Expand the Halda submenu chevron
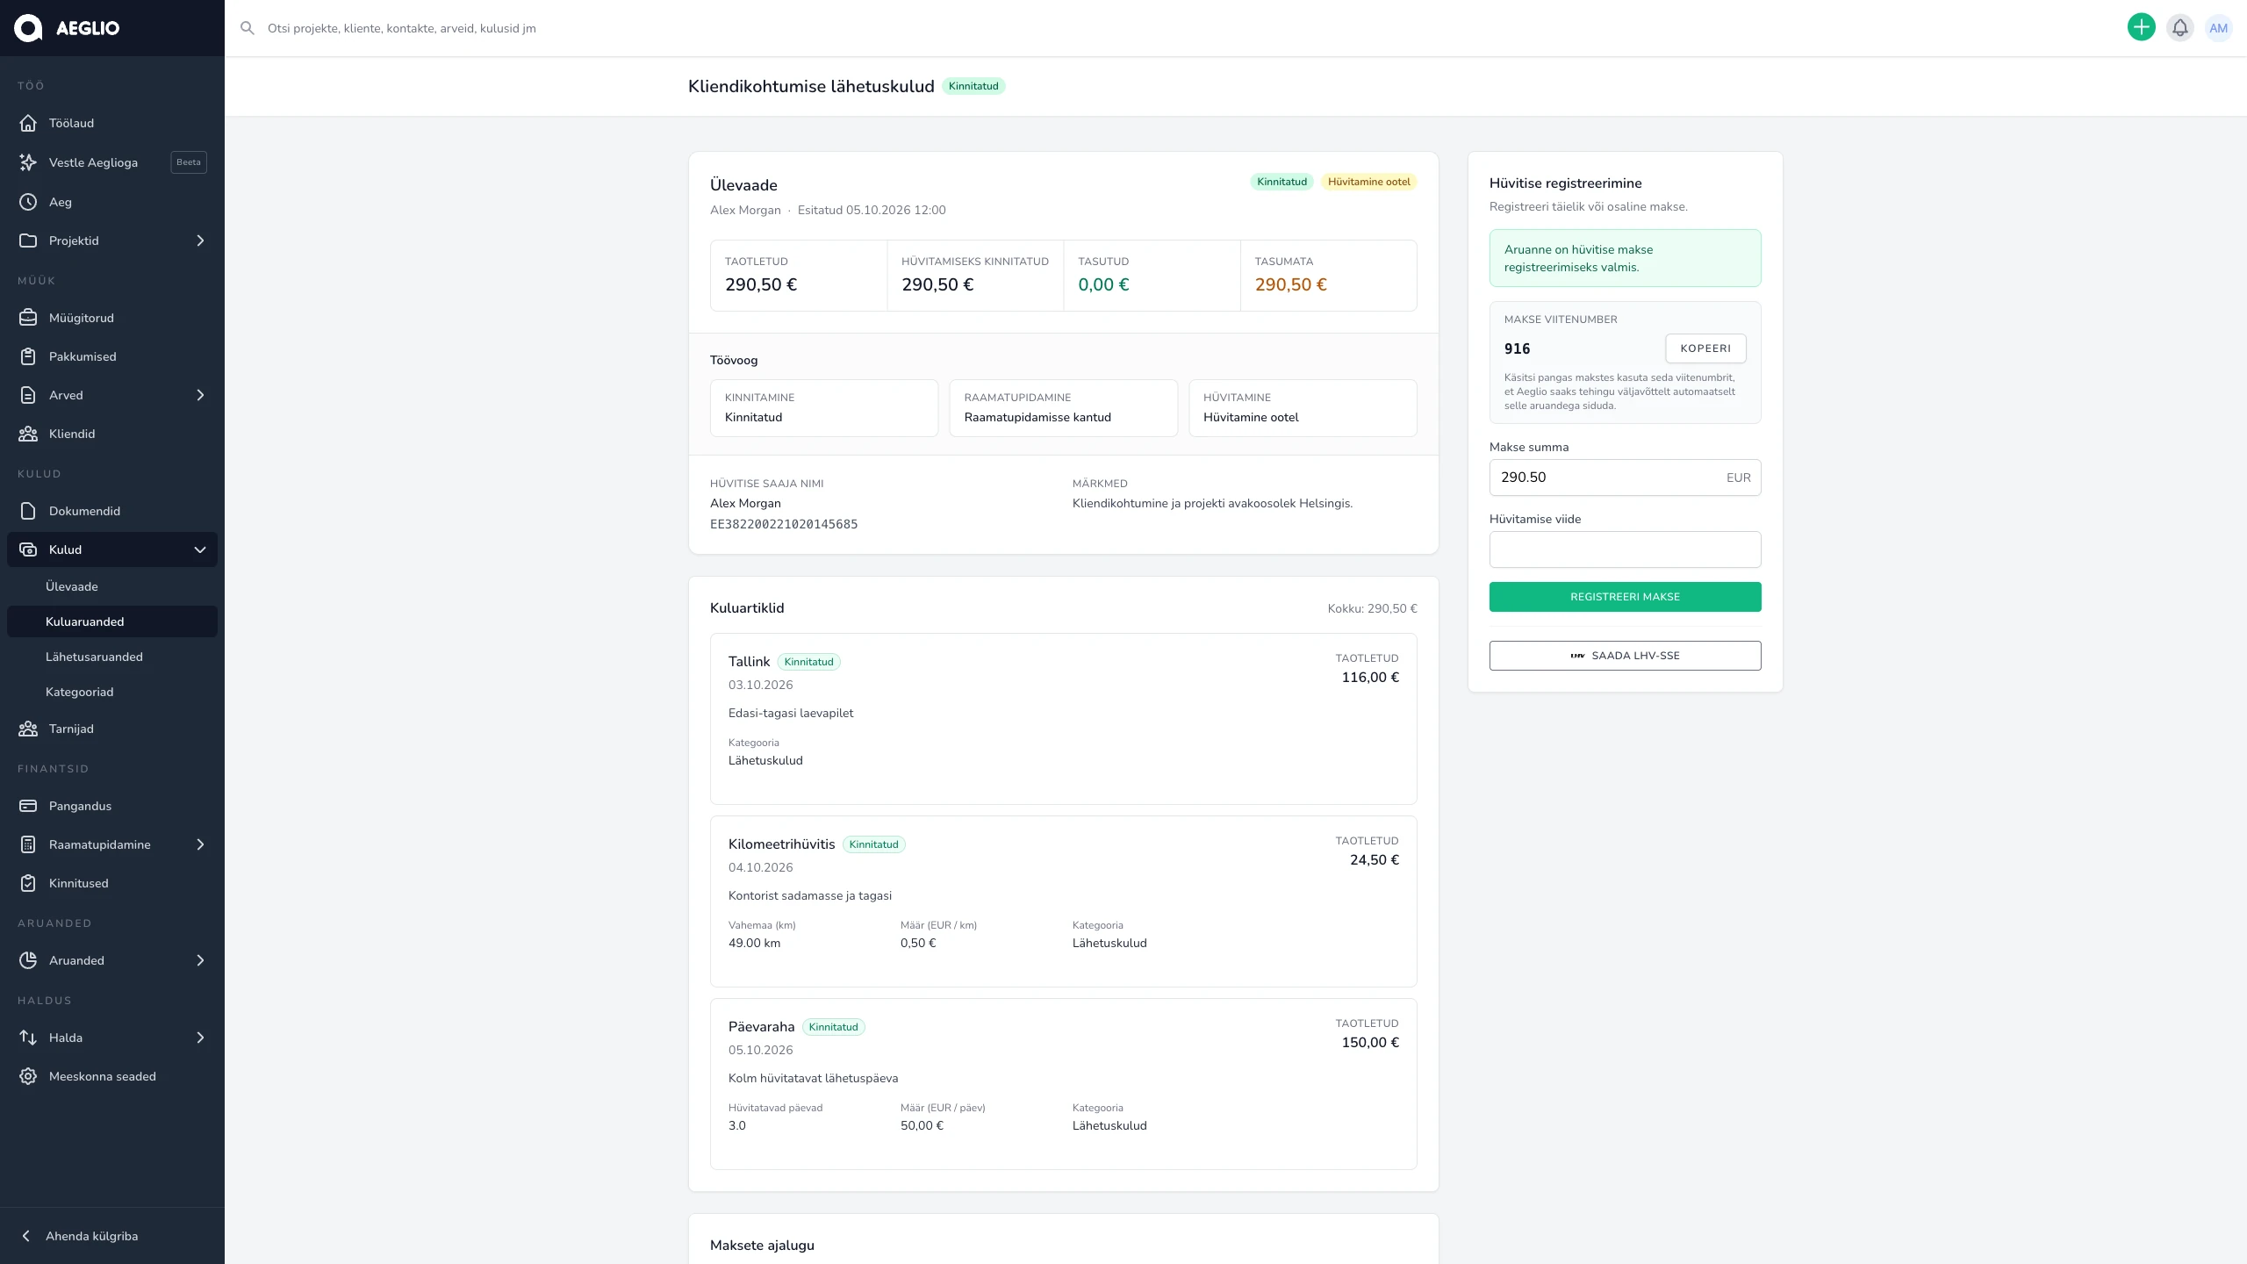Image resolution: width=2247 pixels, height=1264 pixels. click(200, 1038)
